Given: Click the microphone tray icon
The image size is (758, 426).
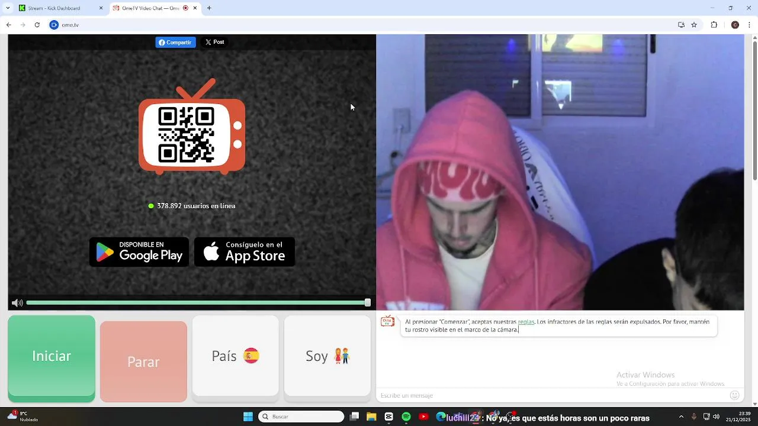Looking at the screenshot, I should coord(694,417).
